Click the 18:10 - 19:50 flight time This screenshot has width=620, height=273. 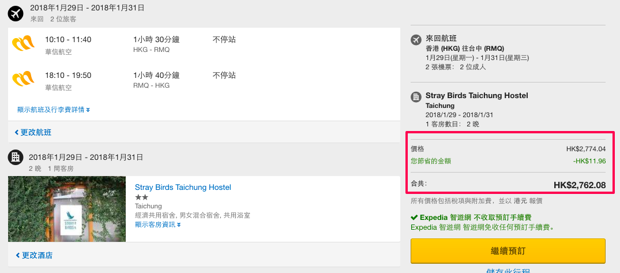click(x=68, y=75)
